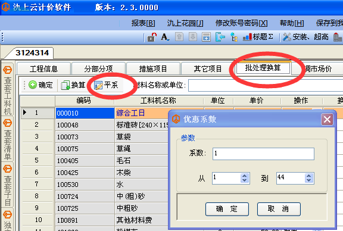Switch to the 其它项目 tab
This screenshot has height=231, width=343.
pos(208,68)
